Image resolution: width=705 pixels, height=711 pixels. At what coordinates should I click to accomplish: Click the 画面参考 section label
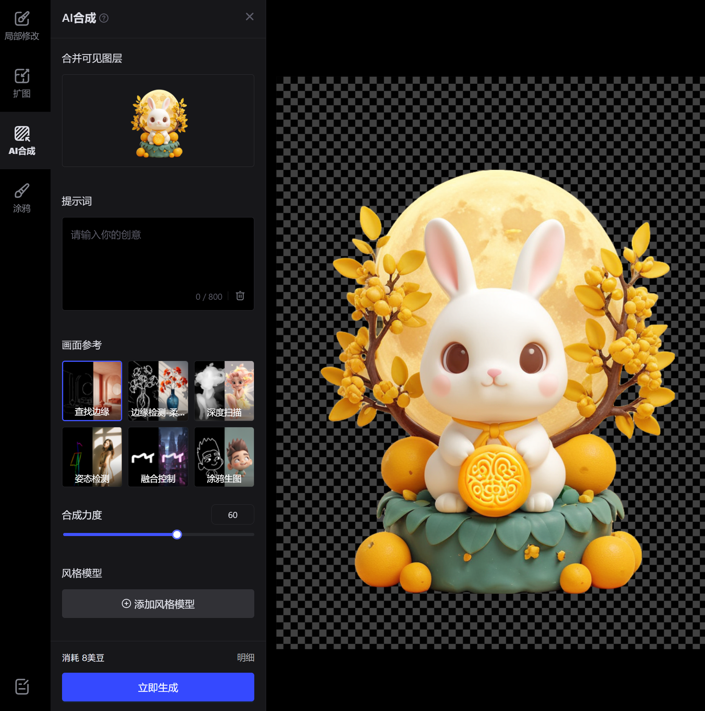(x=82, y=345)
